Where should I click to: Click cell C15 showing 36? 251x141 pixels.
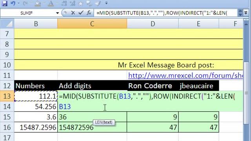92,117
